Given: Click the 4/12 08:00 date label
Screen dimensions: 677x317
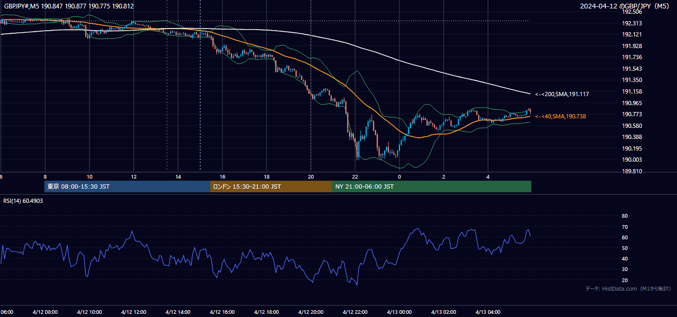Looking at the screenshot, I should 45,312.
